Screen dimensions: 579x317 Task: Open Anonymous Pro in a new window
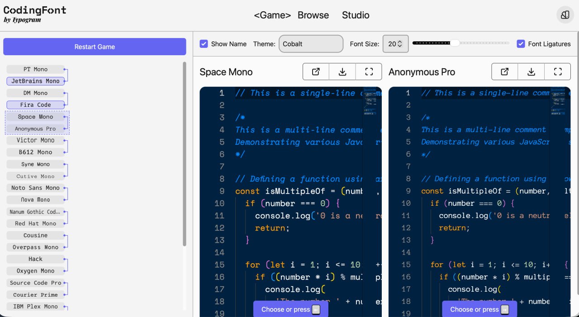[505, 71]
